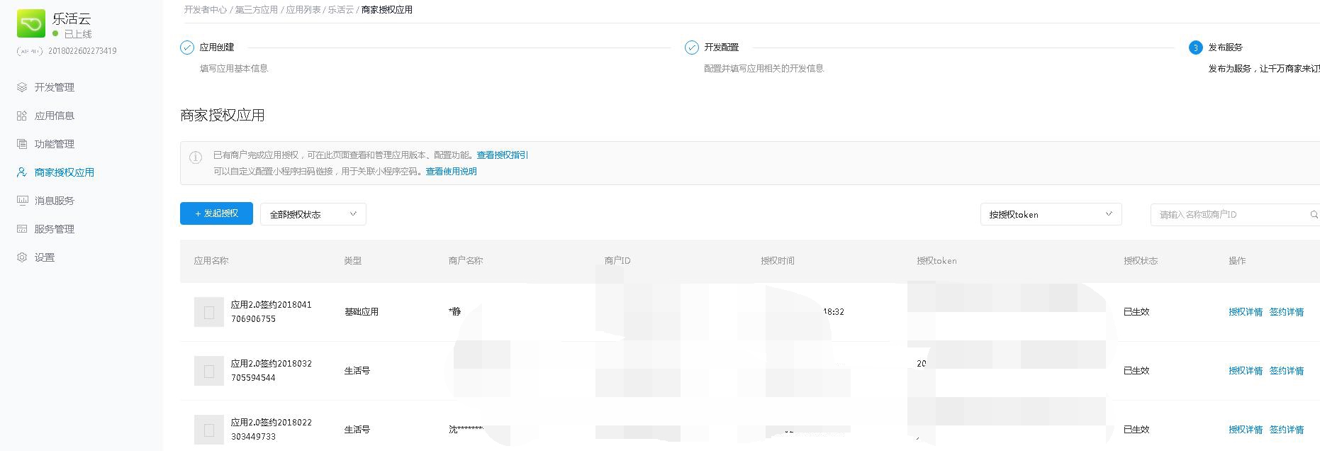Click app name 应用2.0签约2018032 705594544

click(x=272, y=371)
